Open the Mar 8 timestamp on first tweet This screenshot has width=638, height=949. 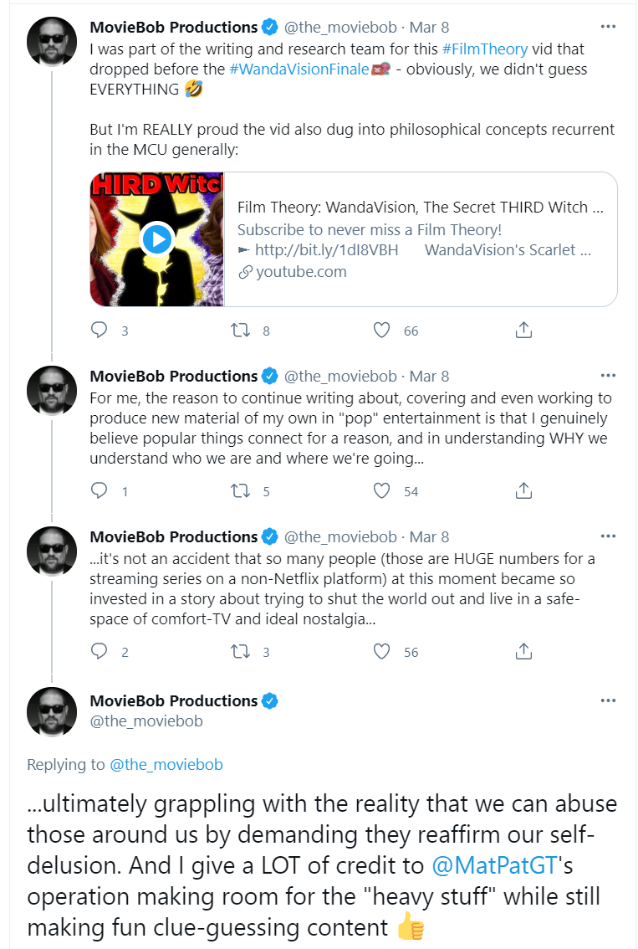429,28
